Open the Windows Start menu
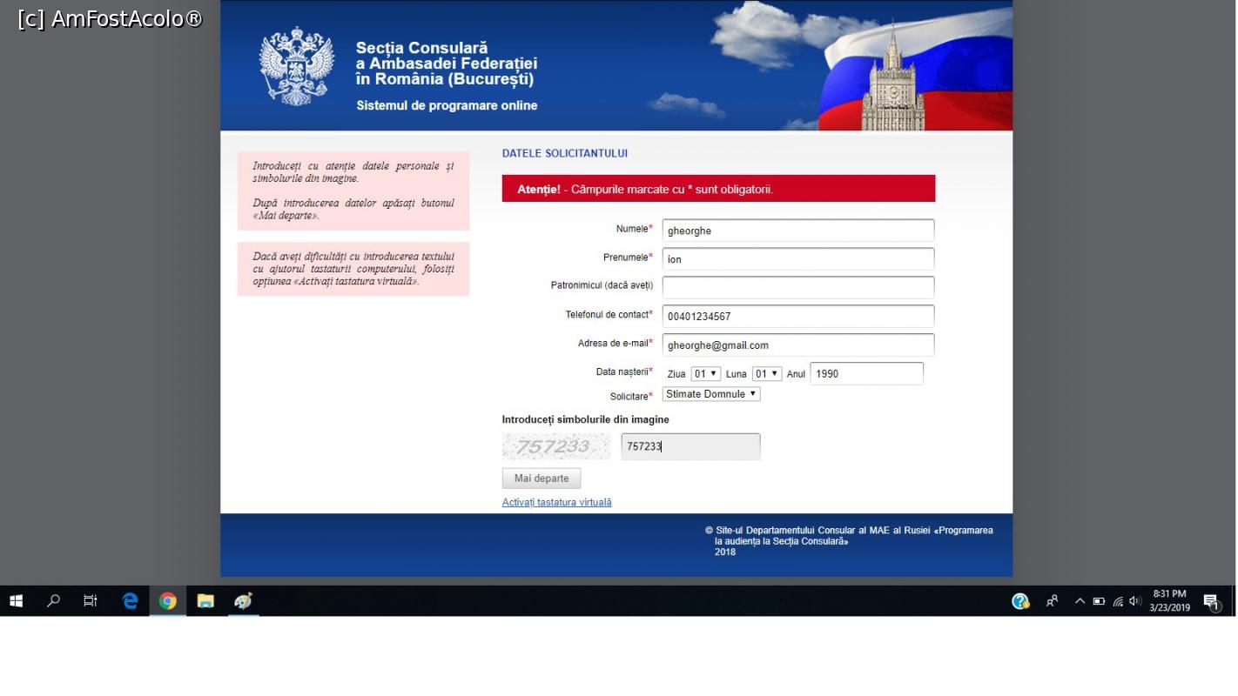Image resolution: width=1238 pixels, height=696 pixels. pyautogui.click(x=16, y=601)
